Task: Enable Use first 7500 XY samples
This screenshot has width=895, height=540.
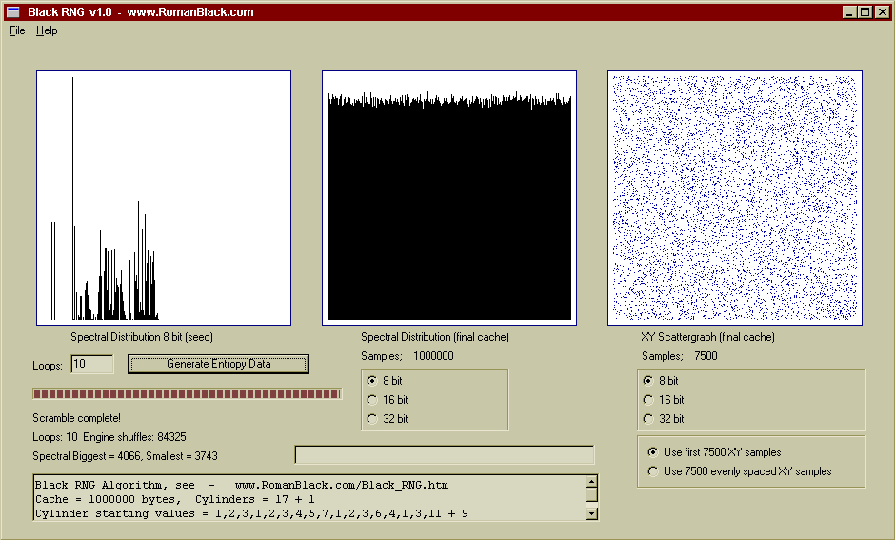Action: (652, 452)
